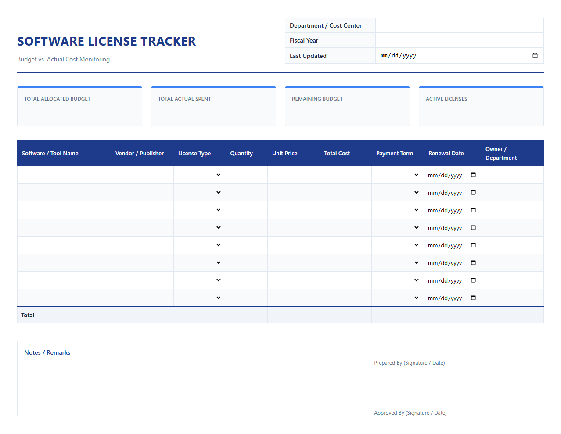561x434 pixels.
Task: Open the Payment Term dropdown in the first row
Action: click(x=398, y=175)
